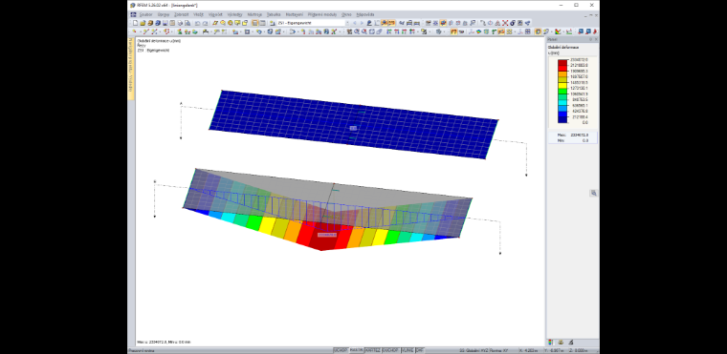Open the Vložit menu

(x=198, y=14)
